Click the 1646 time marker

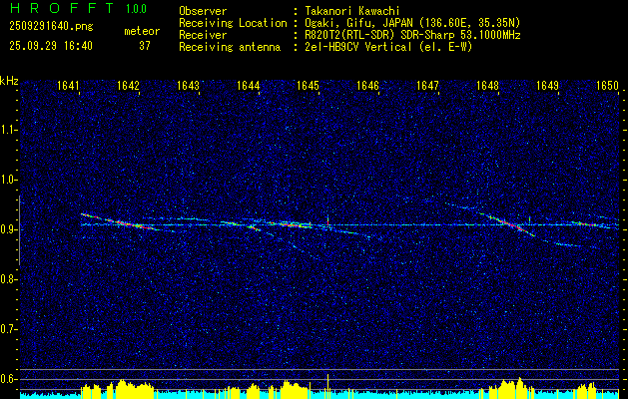(367, 85)
